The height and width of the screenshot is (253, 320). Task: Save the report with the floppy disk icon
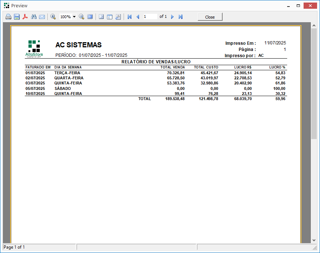tap(17, 17)
